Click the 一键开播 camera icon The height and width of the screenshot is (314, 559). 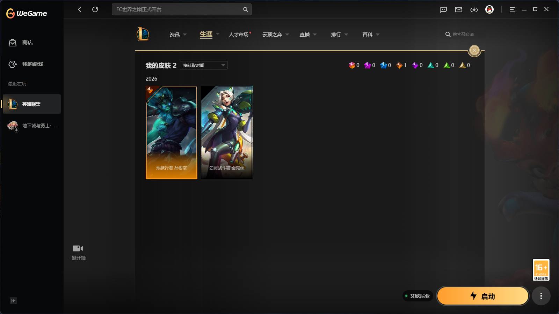tap(78, 248)
